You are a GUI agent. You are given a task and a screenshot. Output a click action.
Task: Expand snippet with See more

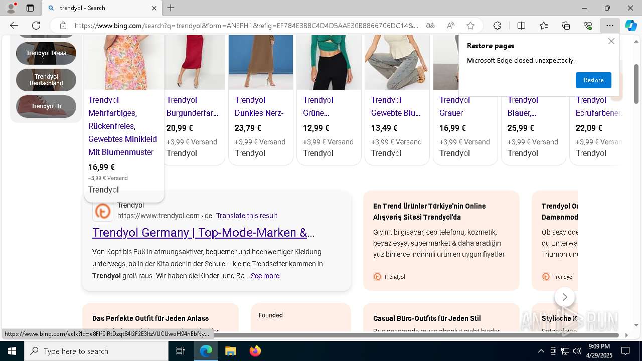pos(265,276)
